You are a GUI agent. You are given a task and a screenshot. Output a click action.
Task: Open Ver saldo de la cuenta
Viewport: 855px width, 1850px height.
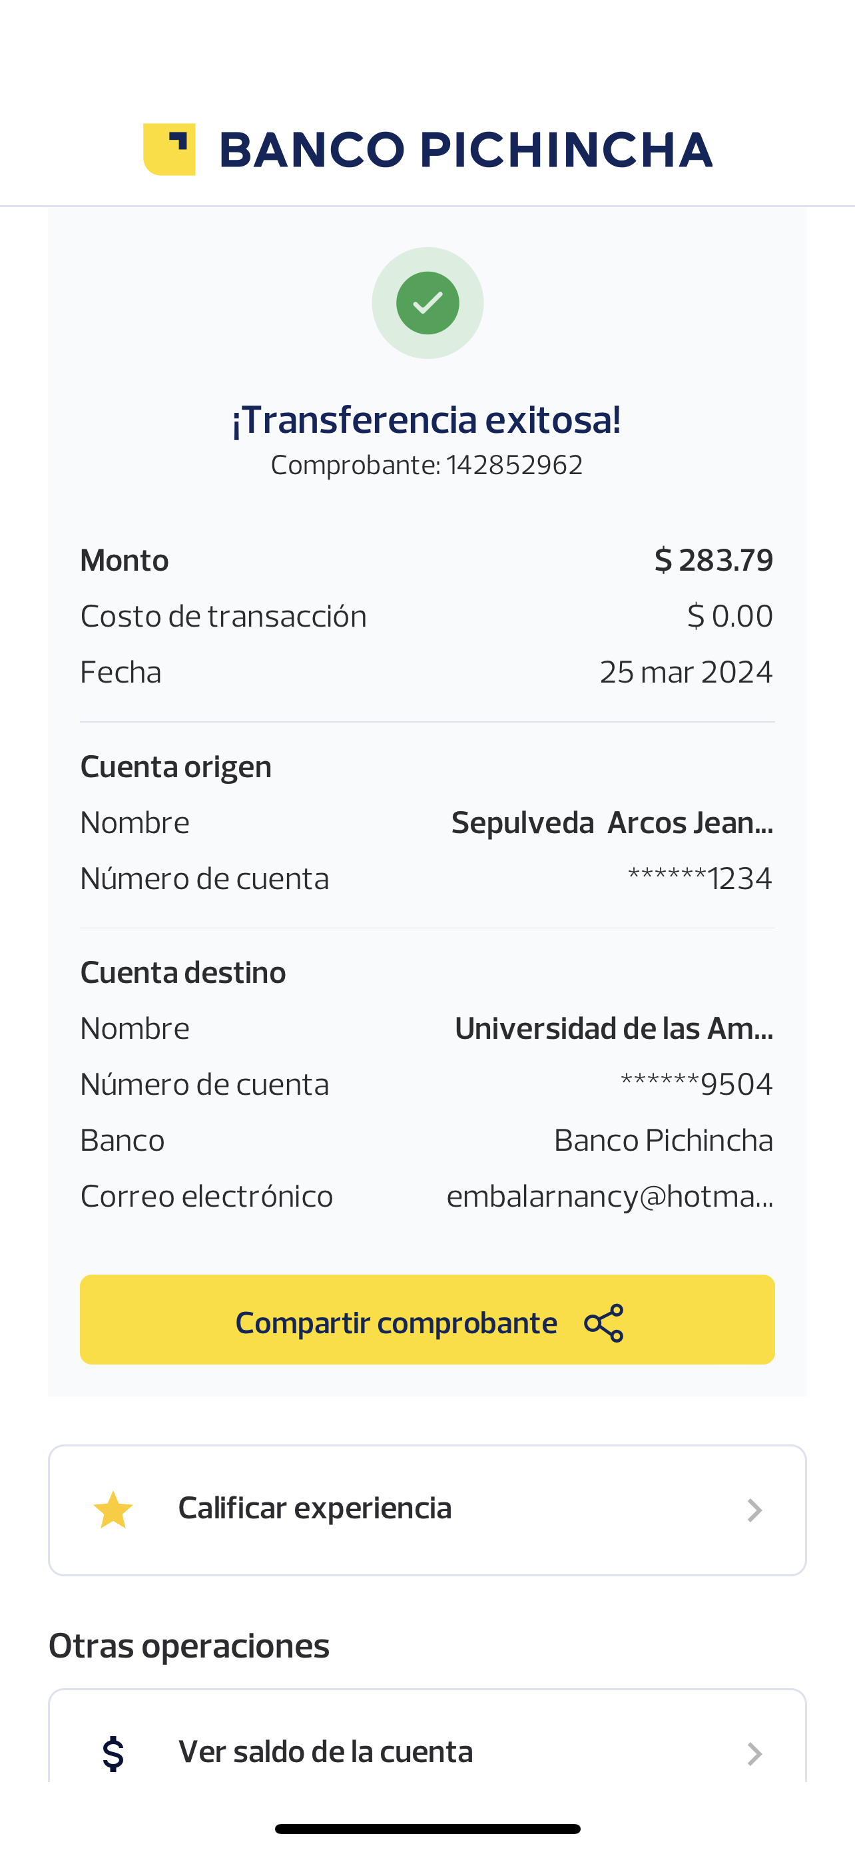coord(325,1752)
